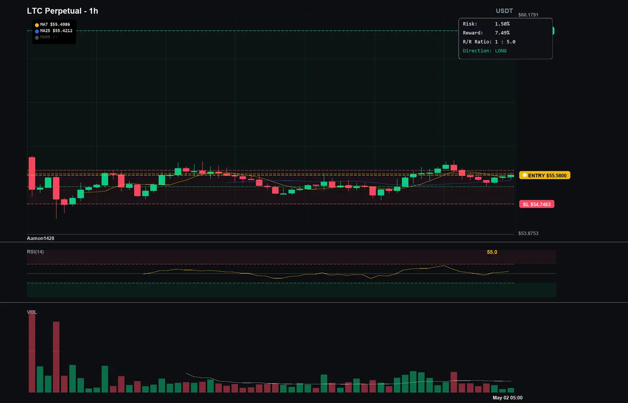Select the dimmed MA99 legend label
The image size is (628, 403).
[48, 37]
